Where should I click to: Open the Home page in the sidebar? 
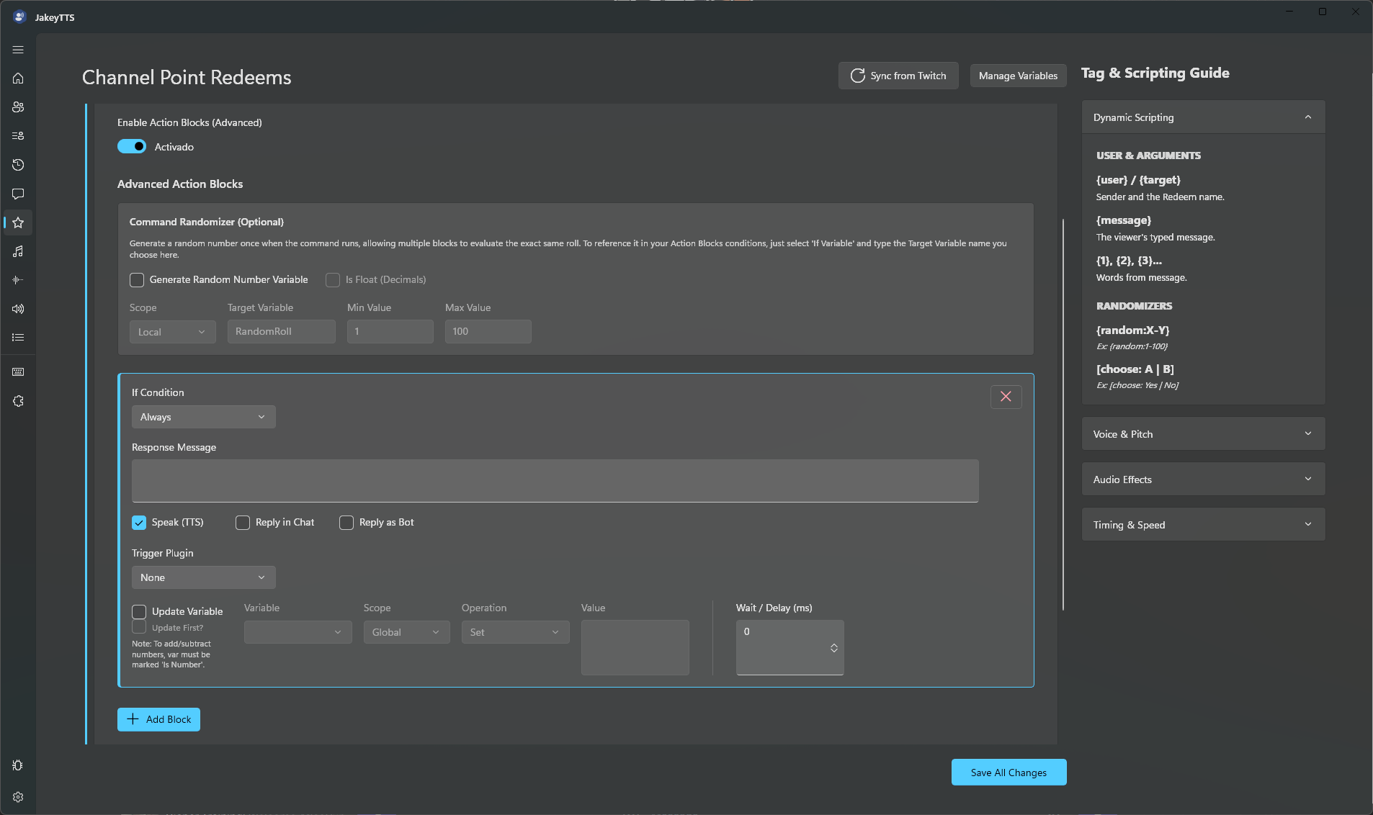pyautogui.click(x=18, y=78)
